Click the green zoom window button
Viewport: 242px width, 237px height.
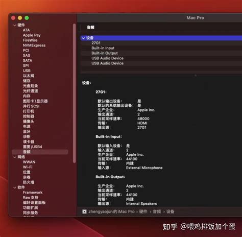[x=27, y=18]
